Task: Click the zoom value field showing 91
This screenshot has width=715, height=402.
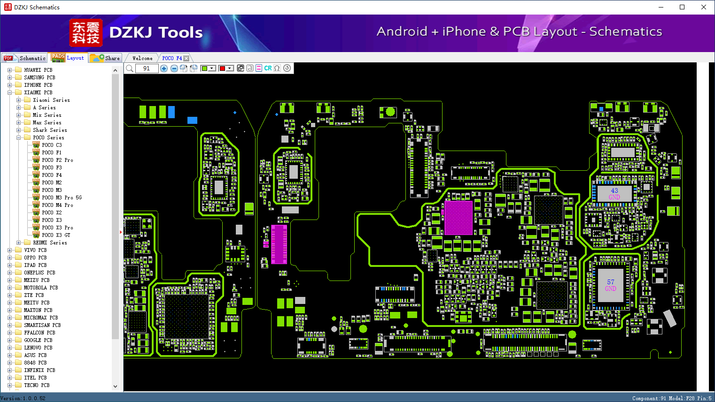Action: (x=147, y=68)
